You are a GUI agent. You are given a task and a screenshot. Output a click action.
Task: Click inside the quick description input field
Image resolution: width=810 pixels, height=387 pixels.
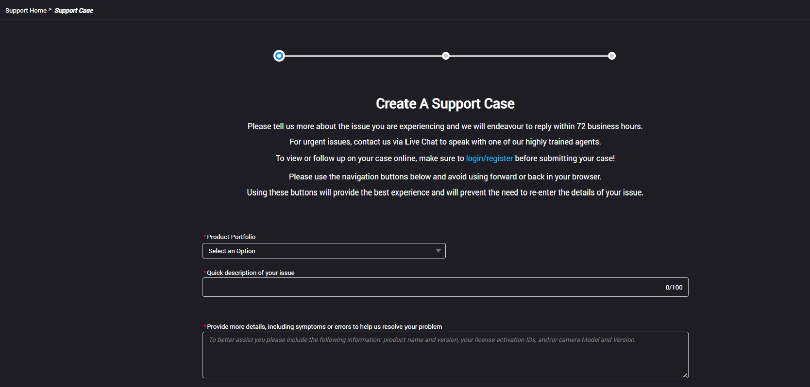pos(437,287)
